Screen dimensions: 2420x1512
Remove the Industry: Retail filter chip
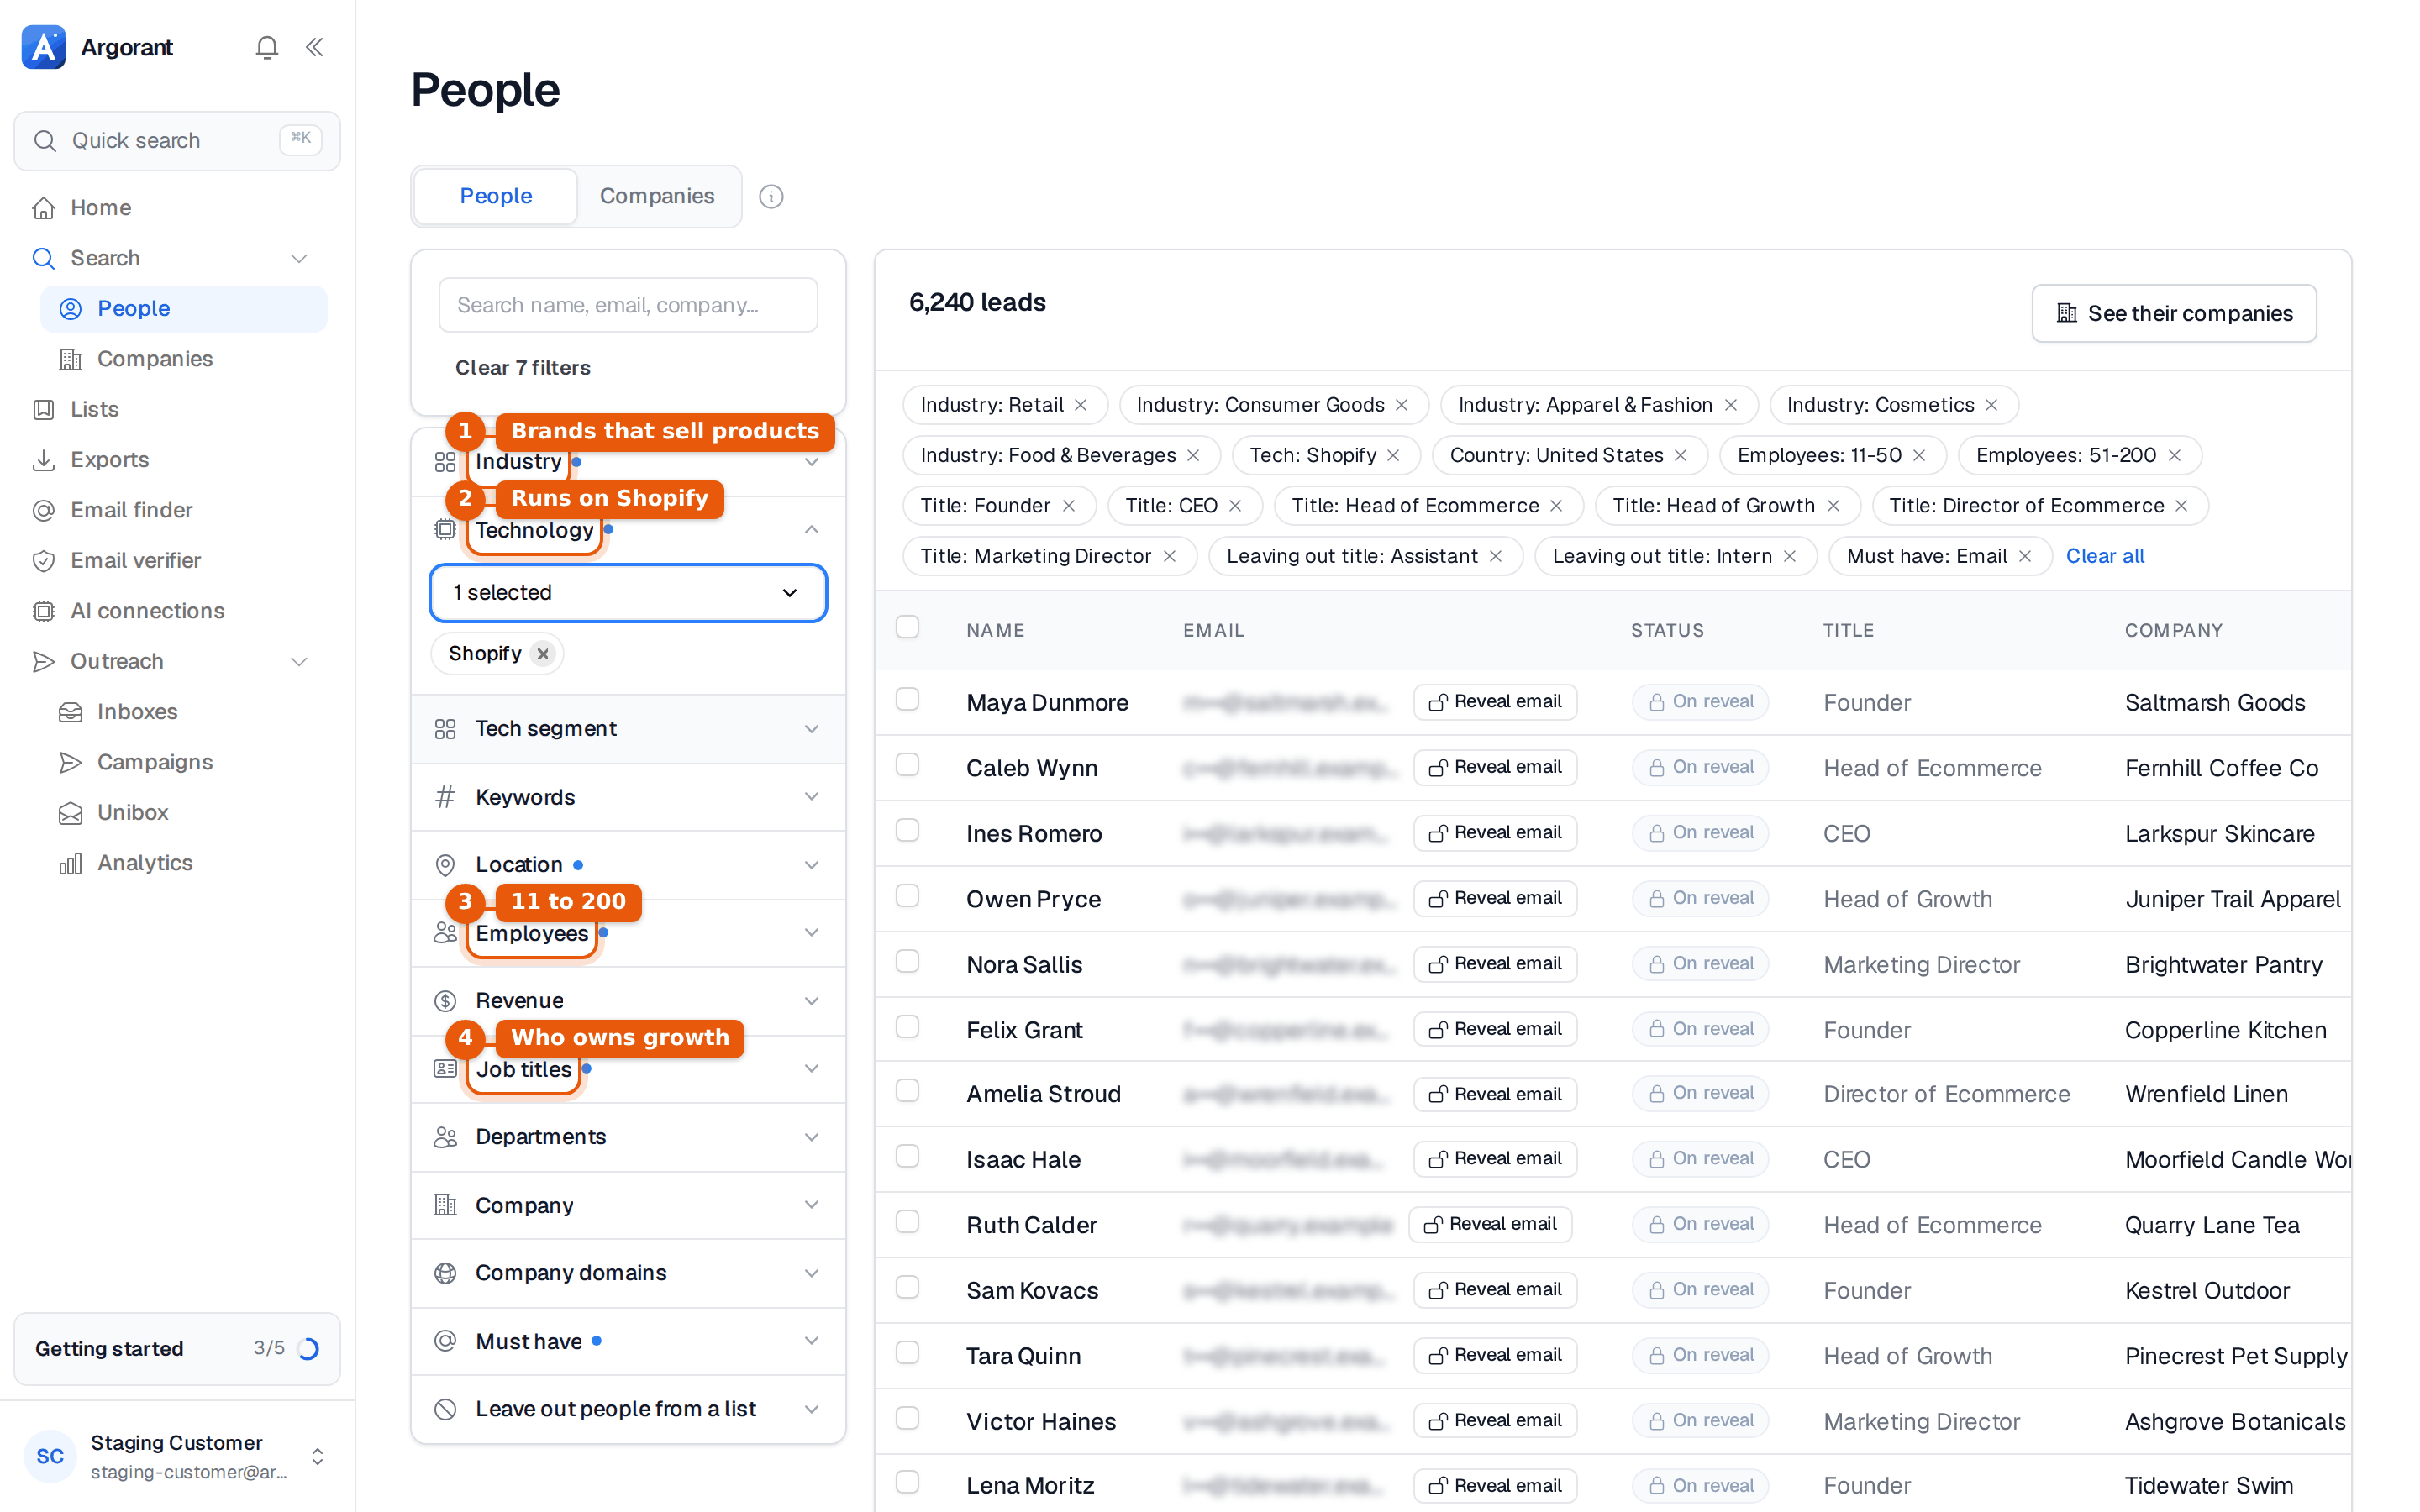tap(1081, 405)
